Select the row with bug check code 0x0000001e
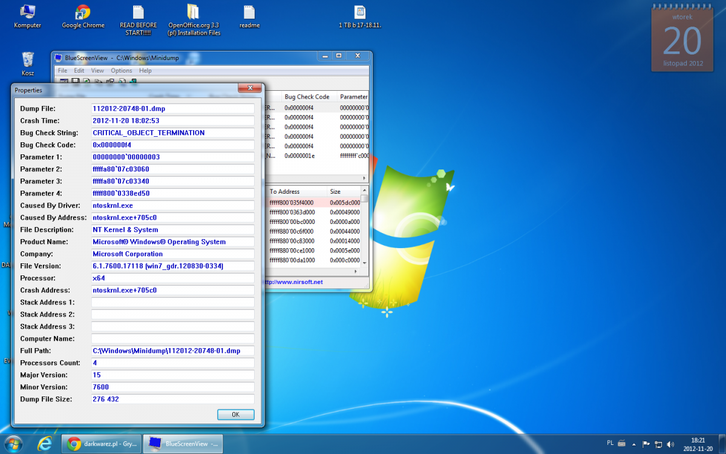 (318, 156)
